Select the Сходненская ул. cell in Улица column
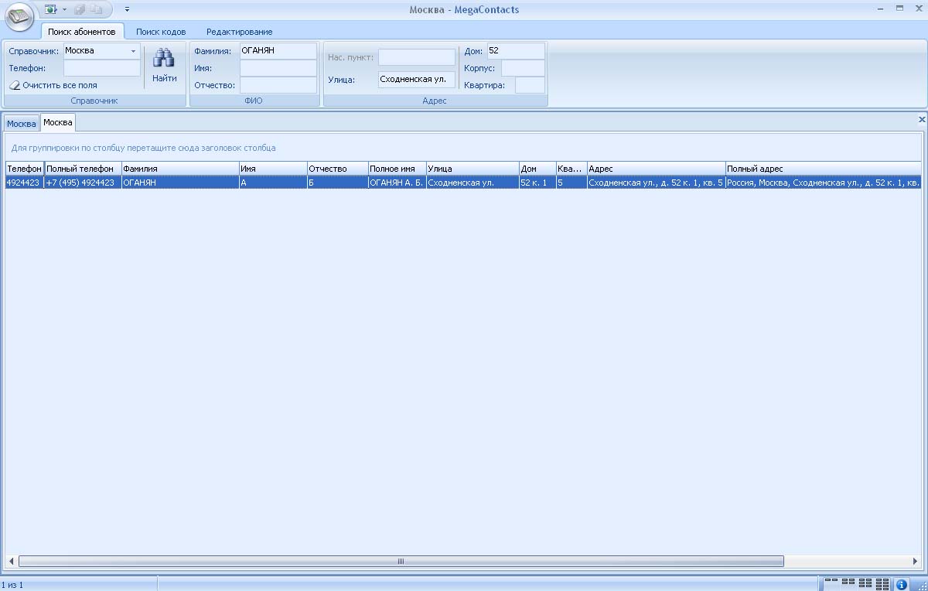The image size is (928, 591). pyautogui.click(x=473, y=183)
